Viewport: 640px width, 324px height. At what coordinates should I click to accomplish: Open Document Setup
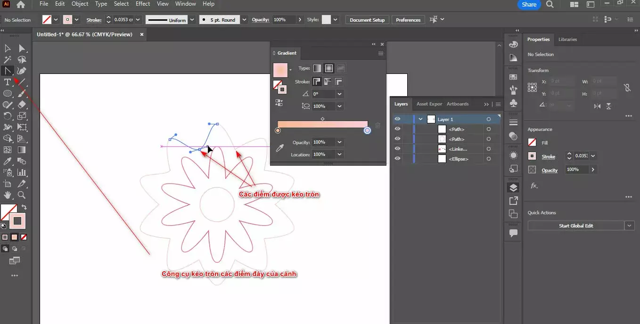[367, 19]
